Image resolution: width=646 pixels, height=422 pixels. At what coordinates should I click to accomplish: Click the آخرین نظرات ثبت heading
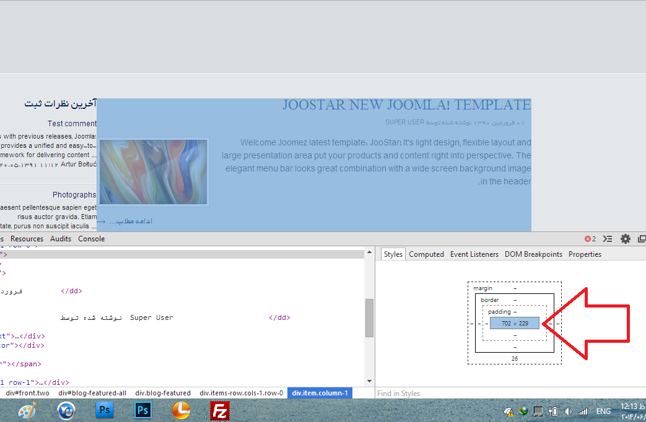[60, 103]
